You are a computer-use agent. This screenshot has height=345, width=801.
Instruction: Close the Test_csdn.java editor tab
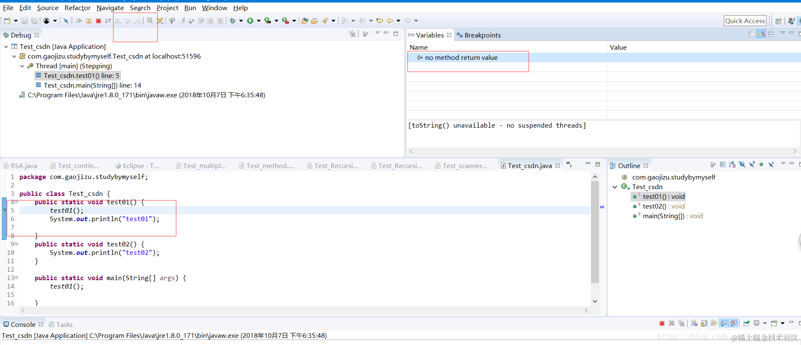pos(558,166)
